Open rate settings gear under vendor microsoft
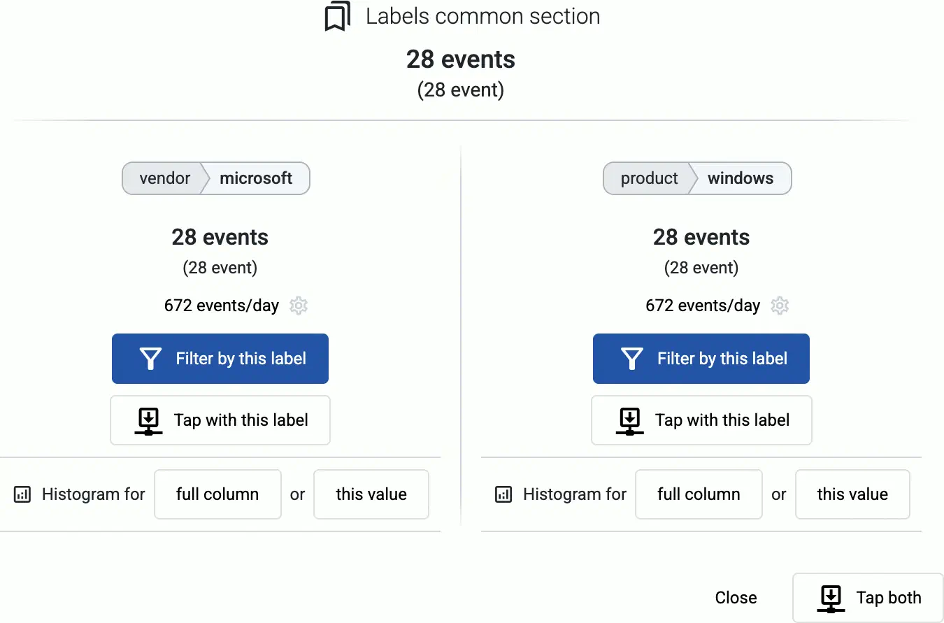The width and height of the screenshot is (944, 623). tap(299, 306)
